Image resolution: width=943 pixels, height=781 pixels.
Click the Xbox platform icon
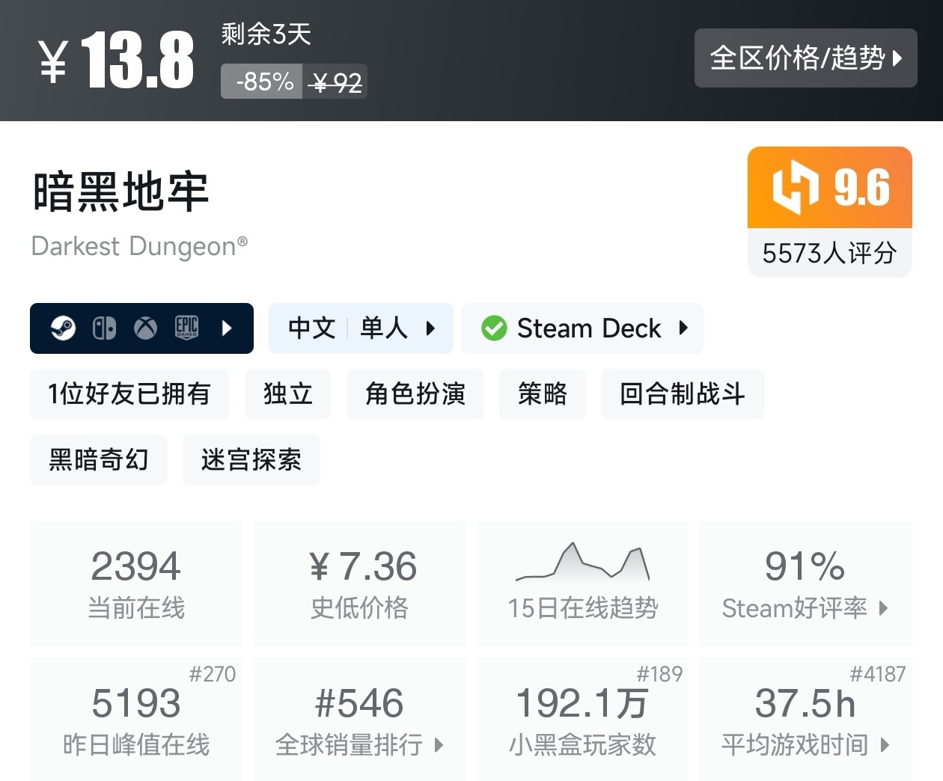(x=145, y=328)
